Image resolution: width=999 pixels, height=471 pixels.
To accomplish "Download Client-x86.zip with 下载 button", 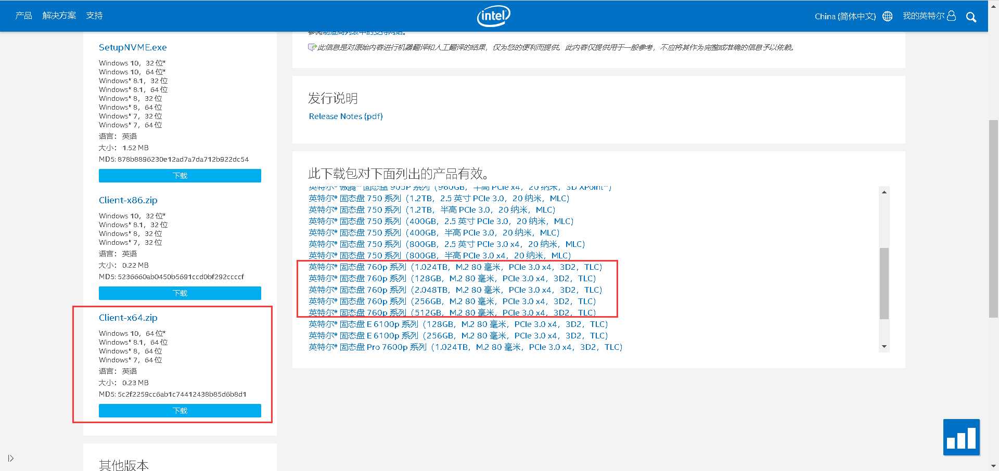I will point(180,293).
